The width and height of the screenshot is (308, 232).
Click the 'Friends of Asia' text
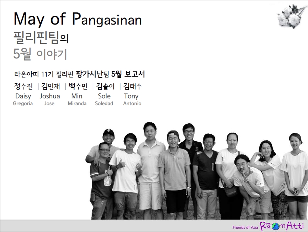point(245,227)
